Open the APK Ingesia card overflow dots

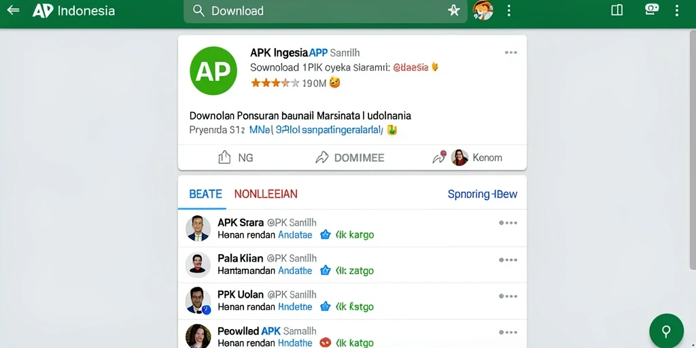[511, 52]
